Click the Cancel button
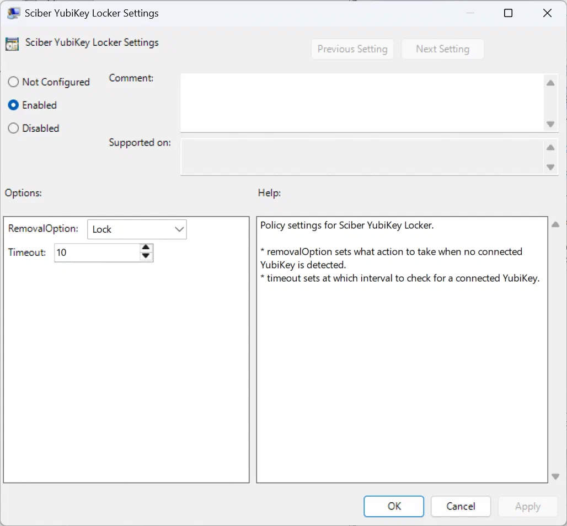The height and width of the screenshot is (526, 567). point(461,506)
